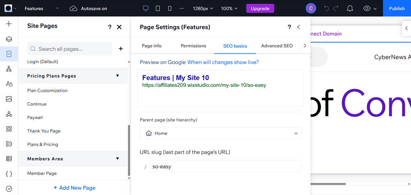Viewport: 411px width, 195px height.
Task: Click the Autosave cloud icon
Action: tap(73, 8)
